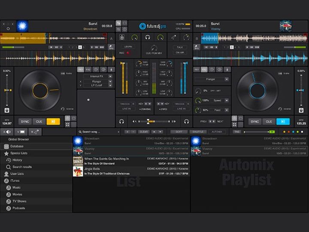Toggle the ON AIR microphone switch

click(x=180, y=53)
